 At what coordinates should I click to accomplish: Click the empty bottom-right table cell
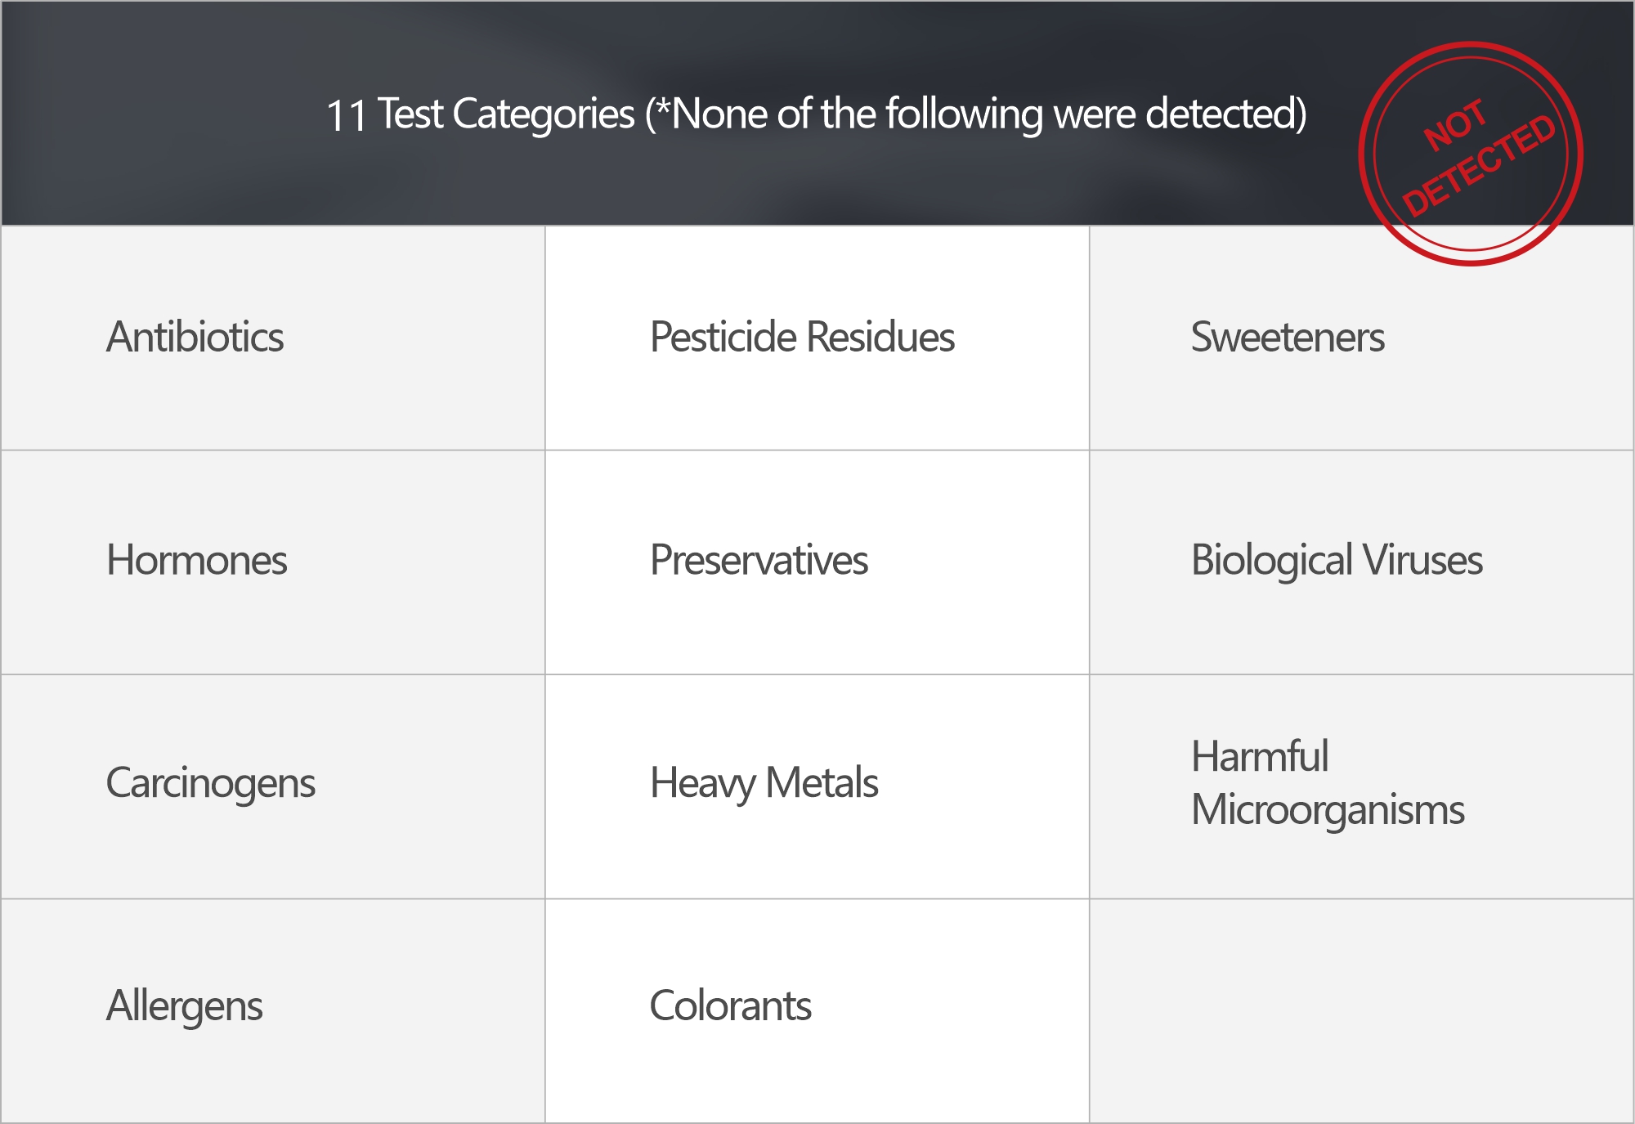click(1361, 1011)
